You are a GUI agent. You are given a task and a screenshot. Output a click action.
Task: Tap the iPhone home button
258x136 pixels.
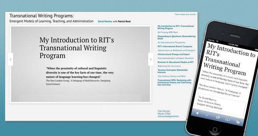pos(215,130)
